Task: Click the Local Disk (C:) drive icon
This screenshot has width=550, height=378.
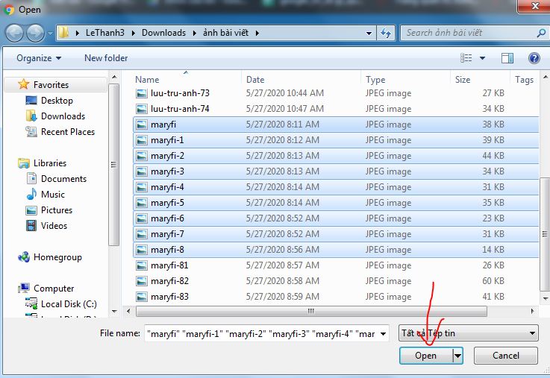Action: tap(31, 303)
